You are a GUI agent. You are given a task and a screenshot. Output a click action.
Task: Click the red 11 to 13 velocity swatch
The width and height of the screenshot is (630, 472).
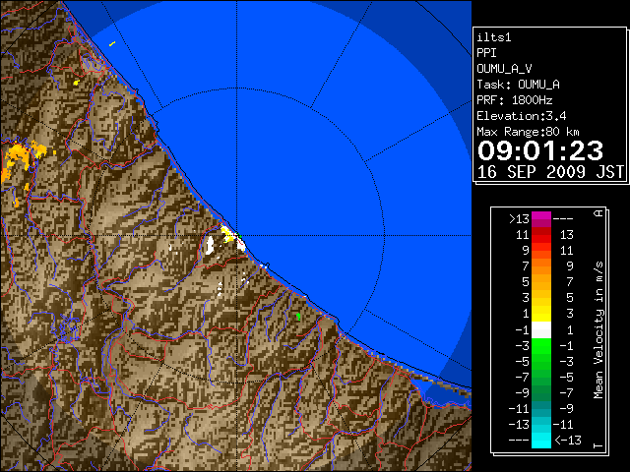click(541, 235)
